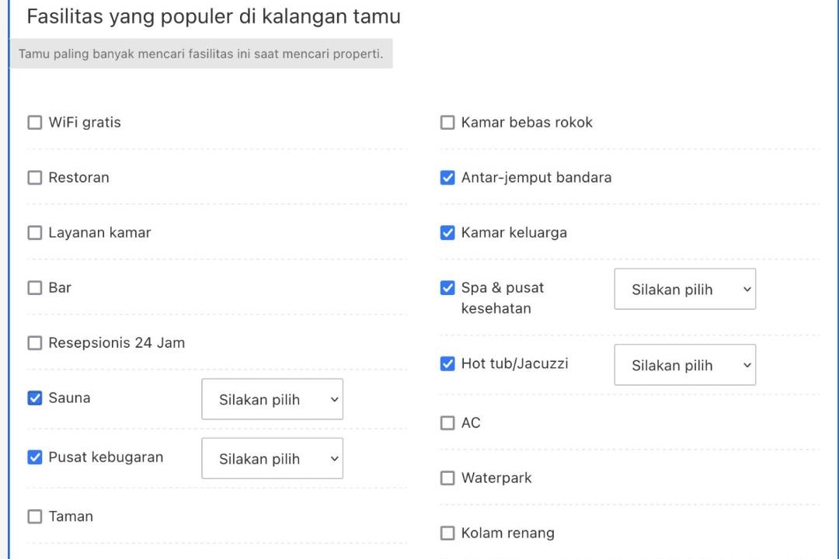Uncheck the Sauna checkbox
The image size is (839, 559).
coord(35,398)
